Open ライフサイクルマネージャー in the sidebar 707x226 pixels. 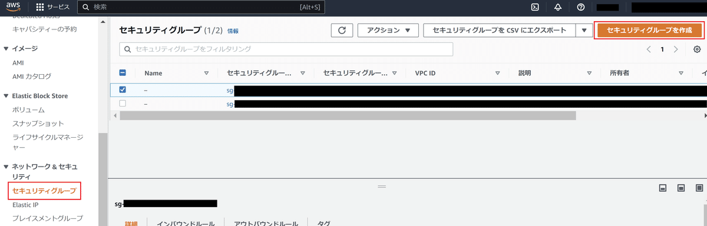[x=48, y=143]
